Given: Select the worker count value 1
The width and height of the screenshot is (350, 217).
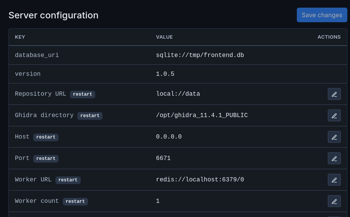Looking at the screenshot, I should pyautogui.click(x=158, y=201).
